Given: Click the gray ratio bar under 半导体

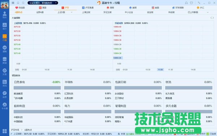Looking at the screenshot, I should [x=88, y=88].
